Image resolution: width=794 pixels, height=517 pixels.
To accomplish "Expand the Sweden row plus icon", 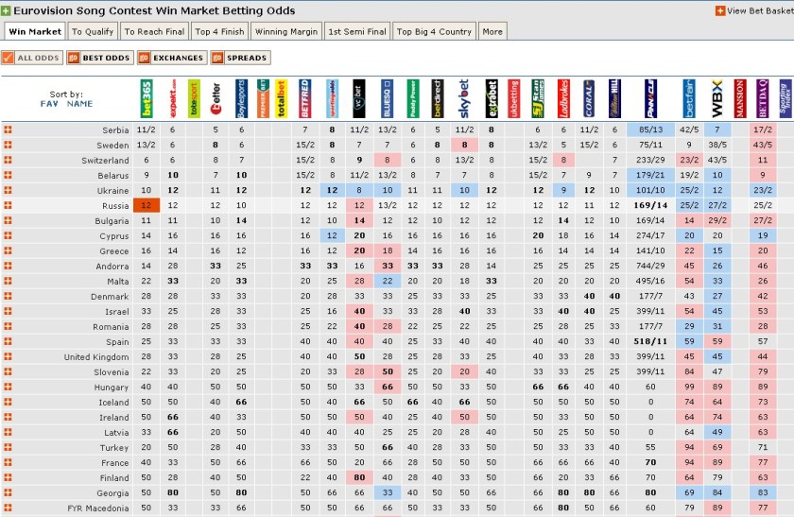I will (x=8, y=145).
